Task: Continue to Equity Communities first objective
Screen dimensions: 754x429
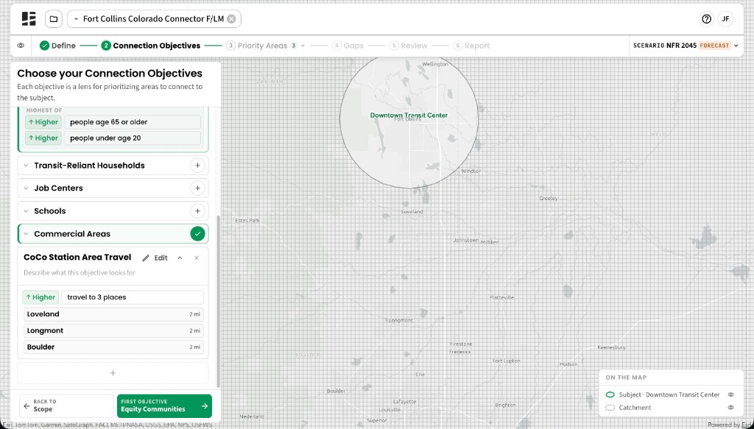Action: coord(164,406)
